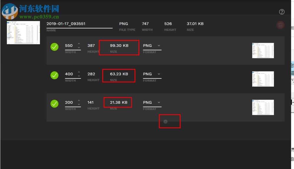Screen dimensions: 294x169
Task: Toggle the green checkmark for 200 width
Action: (54, 104)
